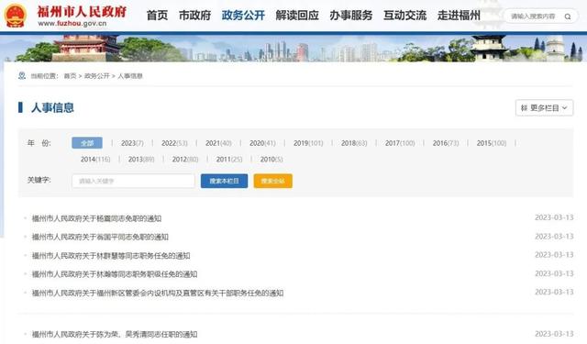Click the 福州市人民政府 site title
The width and height of the screenshot is (587, 344).
82,12
